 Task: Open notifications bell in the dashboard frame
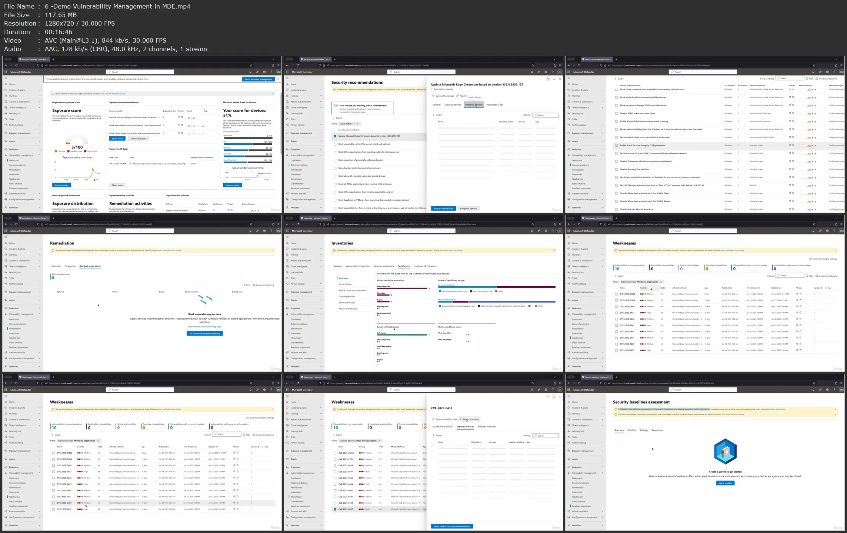[x=250, y=72]
